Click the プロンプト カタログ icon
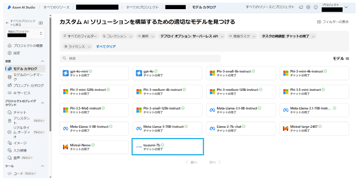Viewport: 356px width, 183px height. pos(10,86)
